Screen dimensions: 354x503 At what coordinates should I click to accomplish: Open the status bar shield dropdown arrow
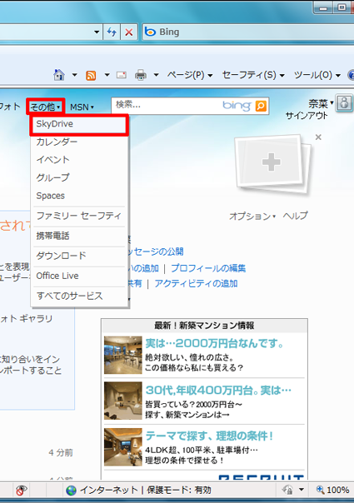click(x=302, y=490)
